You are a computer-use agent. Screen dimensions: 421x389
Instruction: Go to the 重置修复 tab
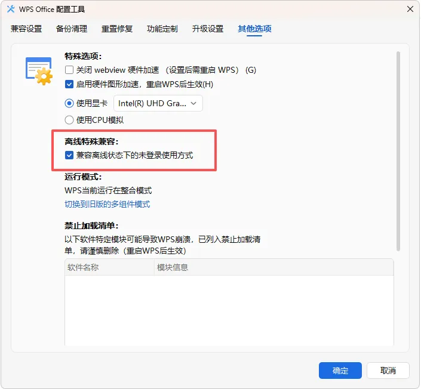117,29
